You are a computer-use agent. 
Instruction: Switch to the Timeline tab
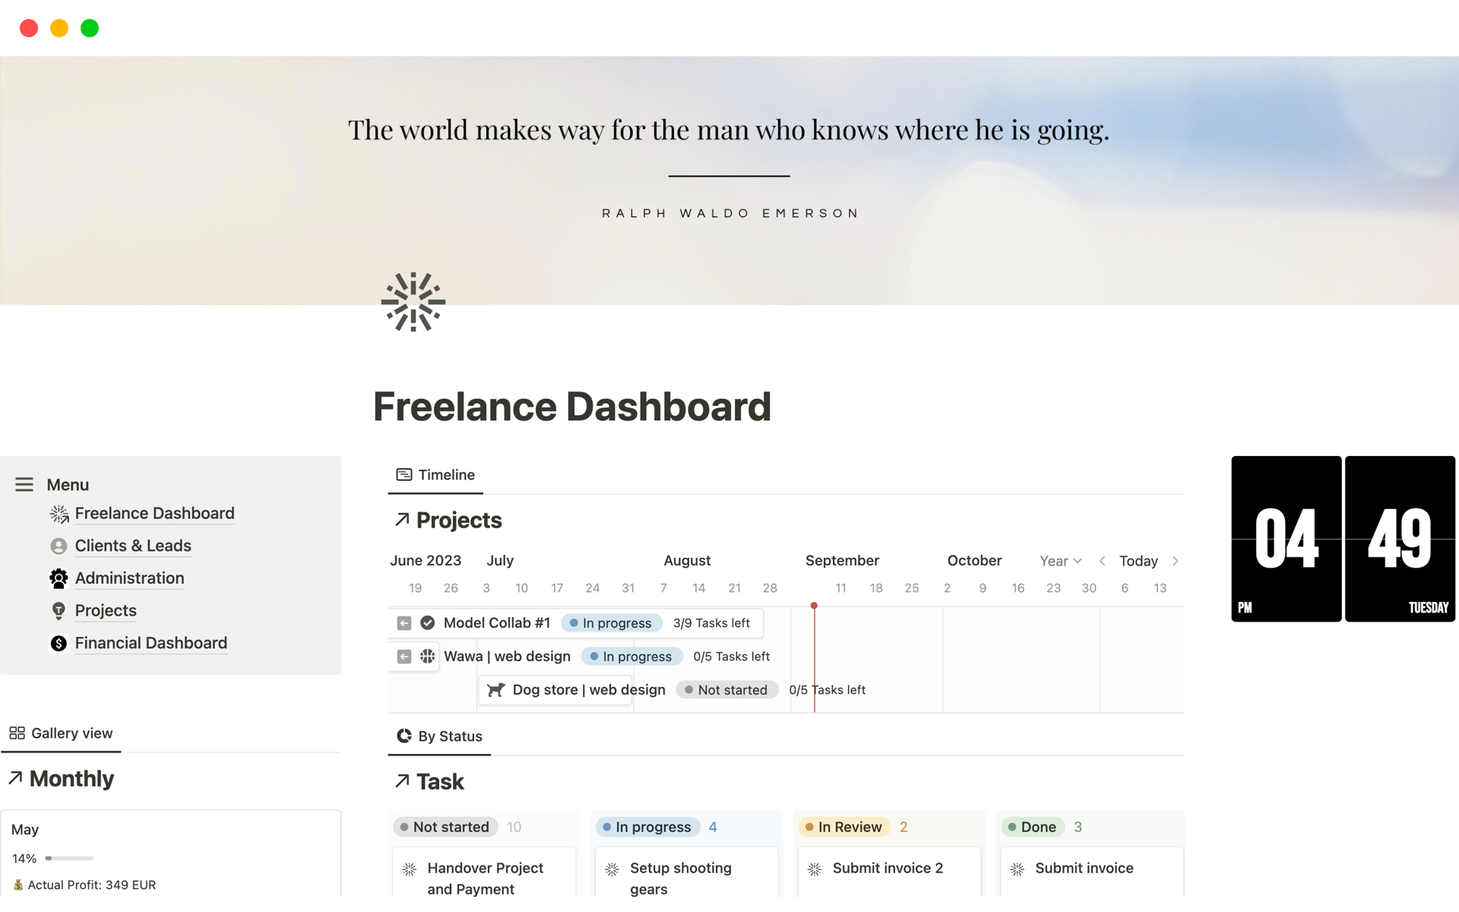point(435,474)
